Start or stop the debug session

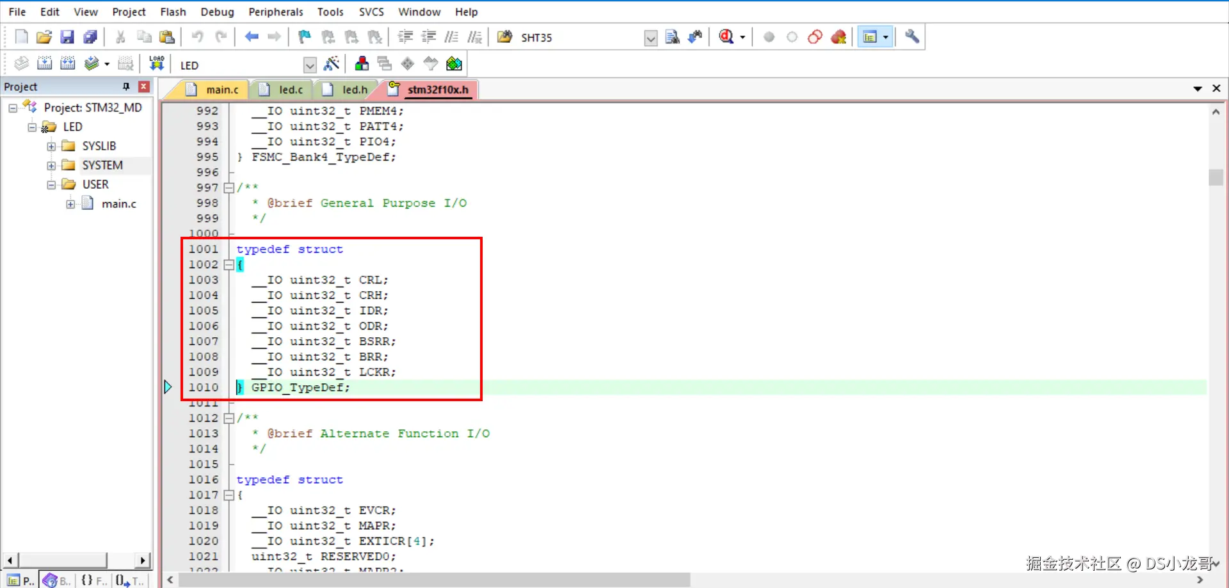(x=726, y=37)
